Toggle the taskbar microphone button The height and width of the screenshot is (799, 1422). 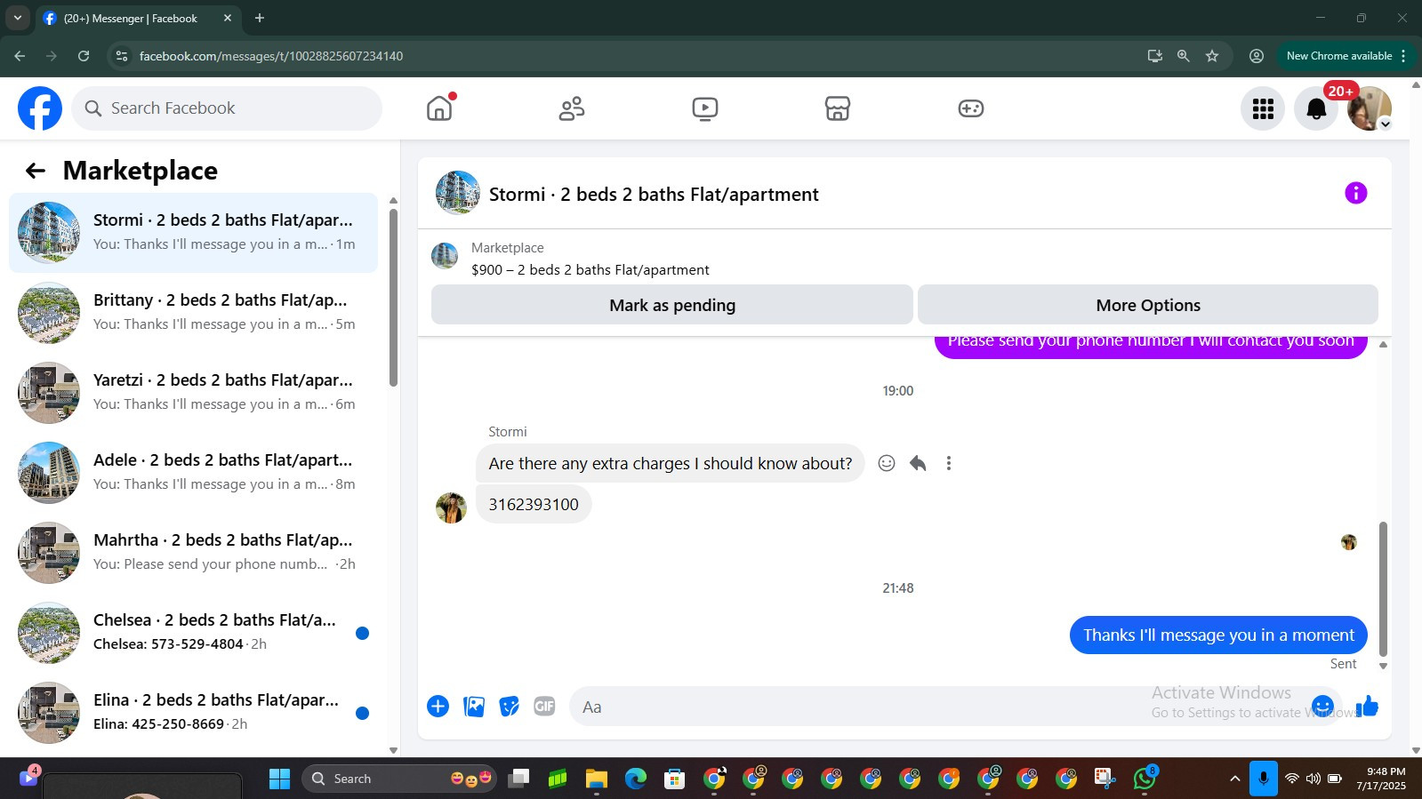click(1263, 779)
